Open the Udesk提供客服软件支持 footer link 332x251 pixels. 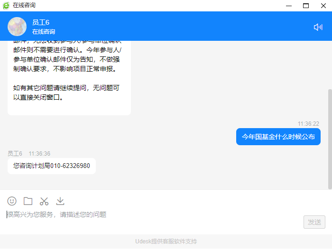(166, 242)
